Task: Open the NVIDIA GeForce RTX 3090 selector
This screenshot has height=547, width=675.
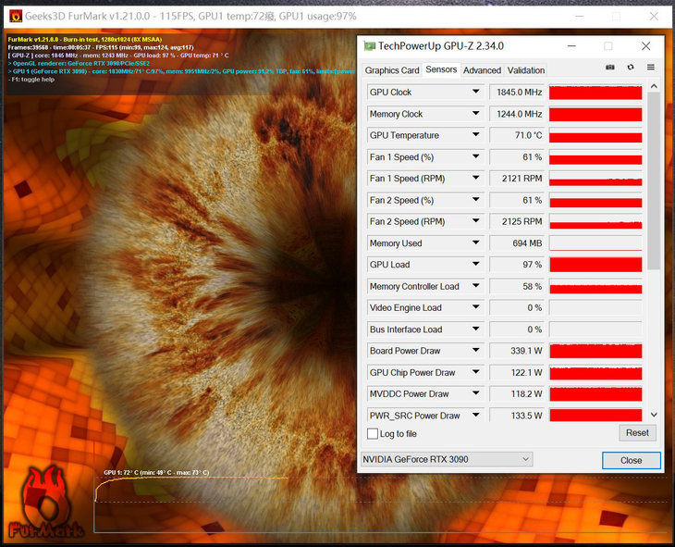Action: [447, 459]
